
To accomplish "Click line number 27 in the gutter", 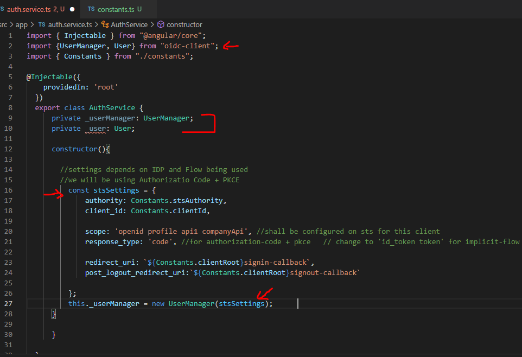I will click(x=9, y=304).
